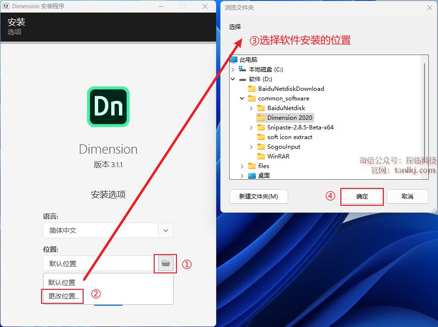Click the common_software folder icon
The width and height of the screenshot is (438, 327).
[x=252, y=98]
